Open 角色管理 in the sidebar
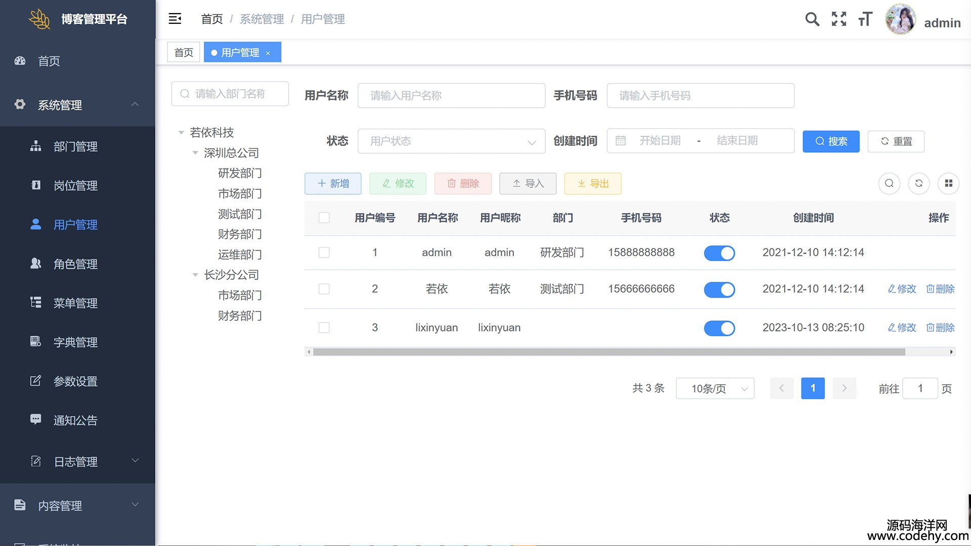 (75, 264)
